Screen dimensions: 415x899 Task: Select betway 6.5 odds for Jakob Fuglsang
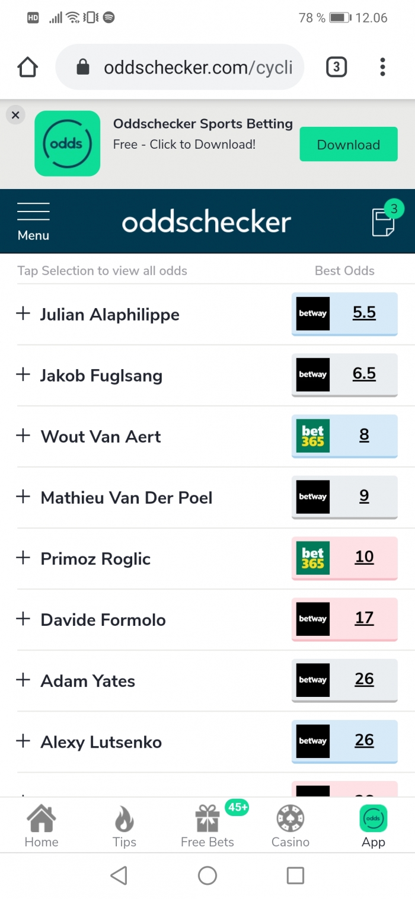(344, 375)
